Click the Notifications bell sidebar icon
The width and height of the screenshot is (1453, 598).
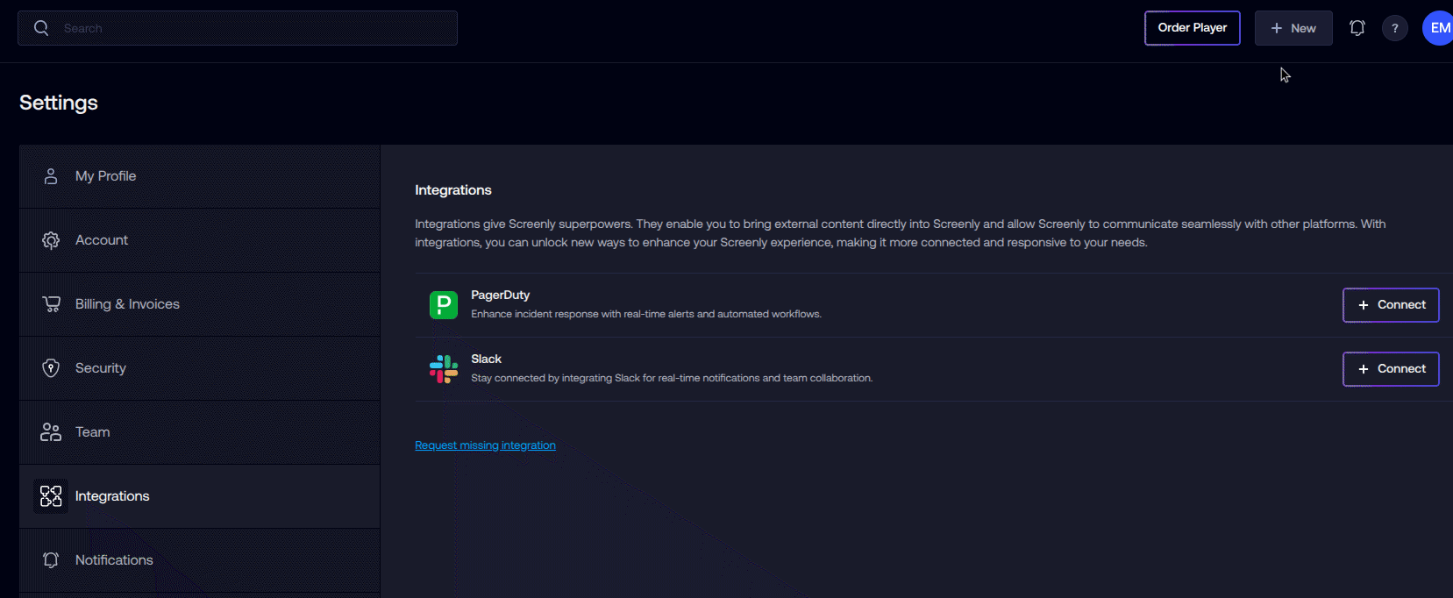[51, 560]
